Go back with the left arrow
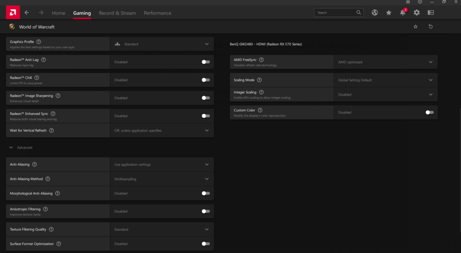Viewport: 461px width, 253px height. [x=27, y=13]
